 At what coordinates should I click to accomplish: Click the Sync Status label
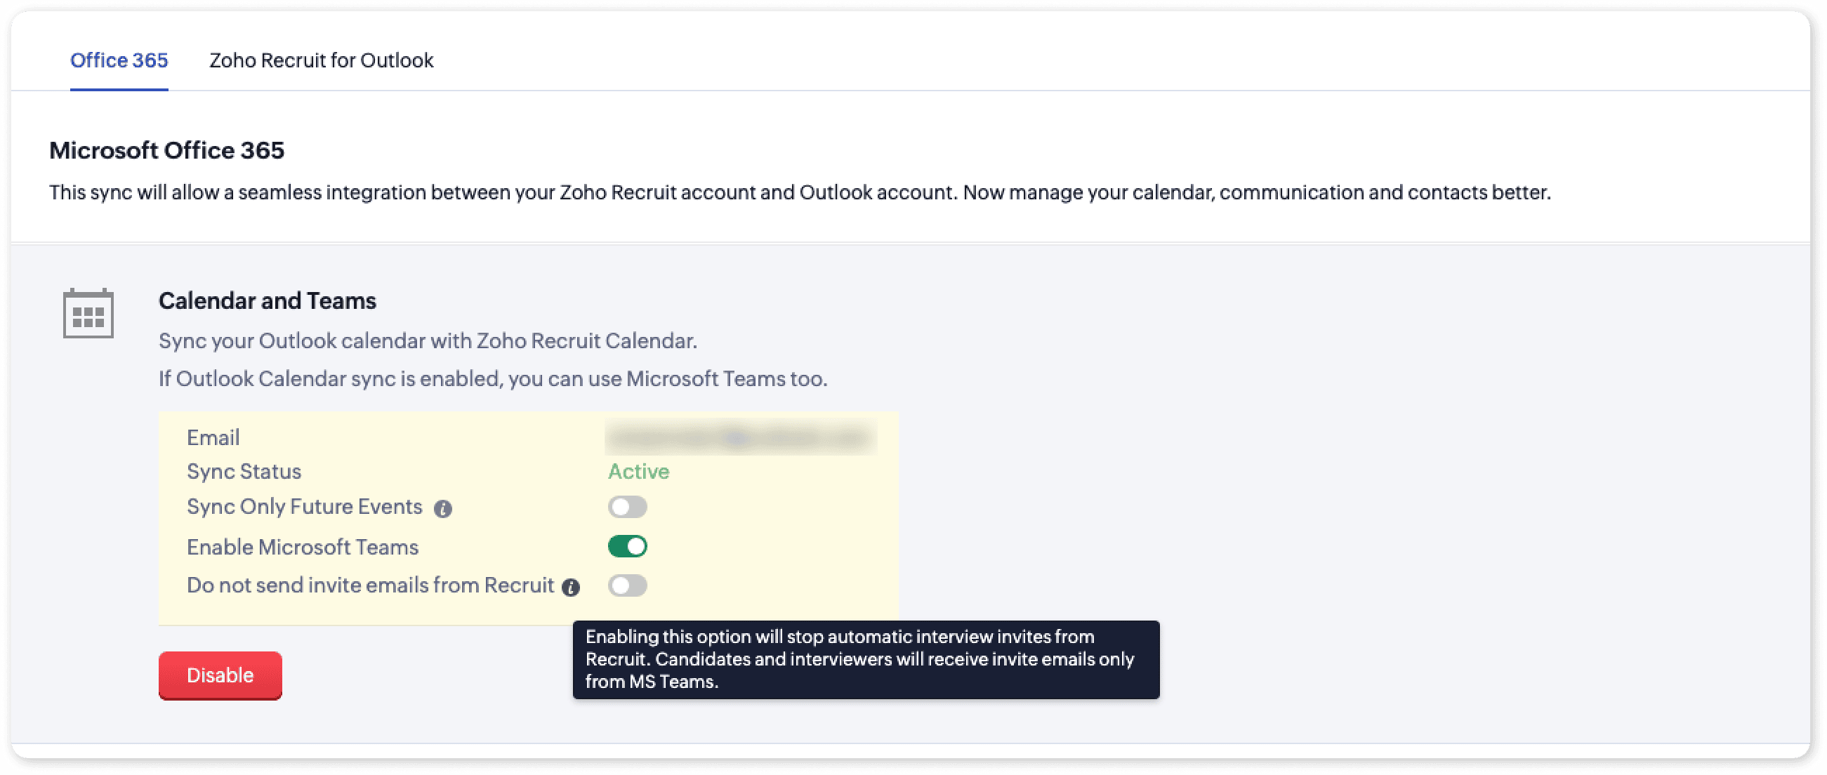click(x=244, y=472)
